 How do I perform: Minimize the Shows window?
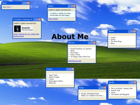[129, 31]
